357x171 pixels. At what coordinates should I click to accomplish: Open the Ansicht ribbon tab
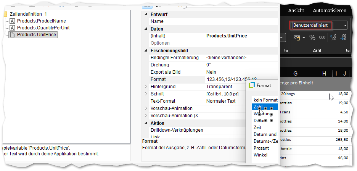click(296, 11)
